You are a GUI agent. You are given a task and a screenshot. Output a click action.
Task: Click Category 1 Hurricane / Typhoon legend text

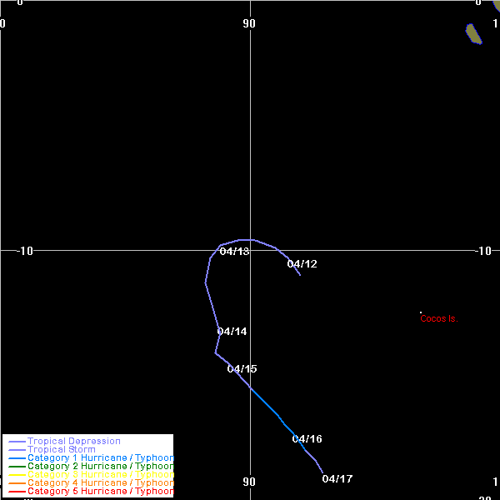click(x=100, y=458)
